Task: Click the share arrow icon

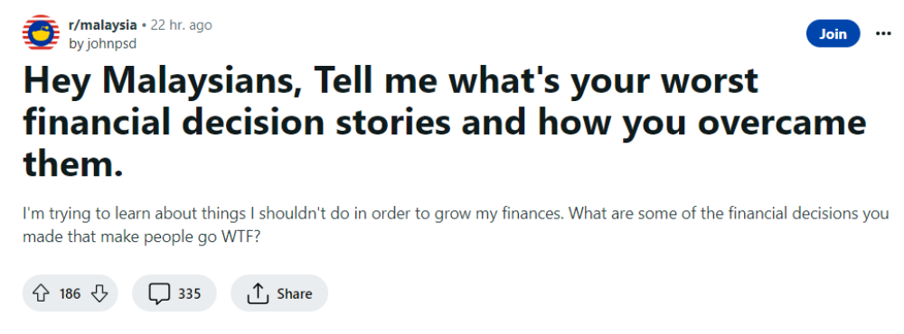Action: (x=258, y=293)
